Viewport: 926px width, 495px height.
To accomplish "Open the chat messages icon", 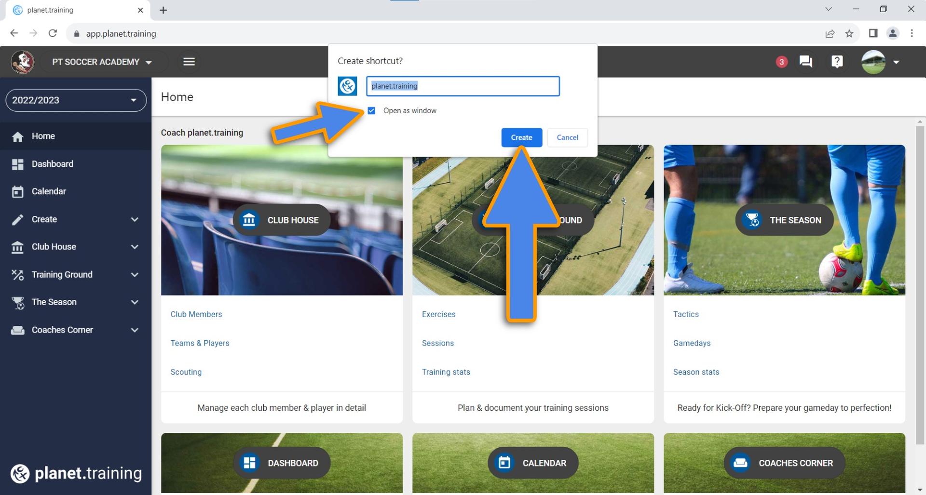I will click(x=805, y=62).
